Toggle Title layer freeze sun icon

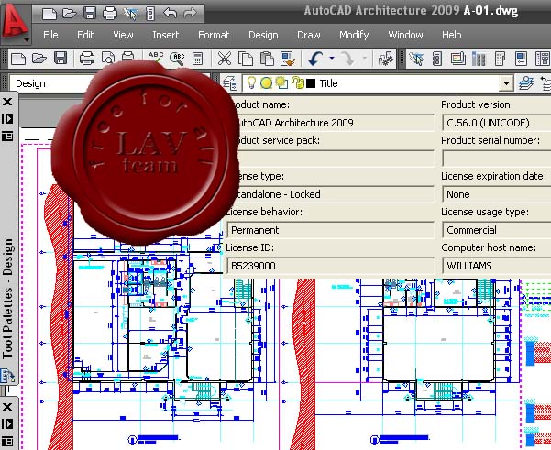point(267,83)
